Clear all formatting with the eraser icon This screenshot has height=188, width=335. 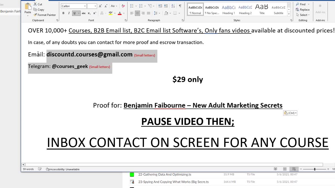point(123,6)
